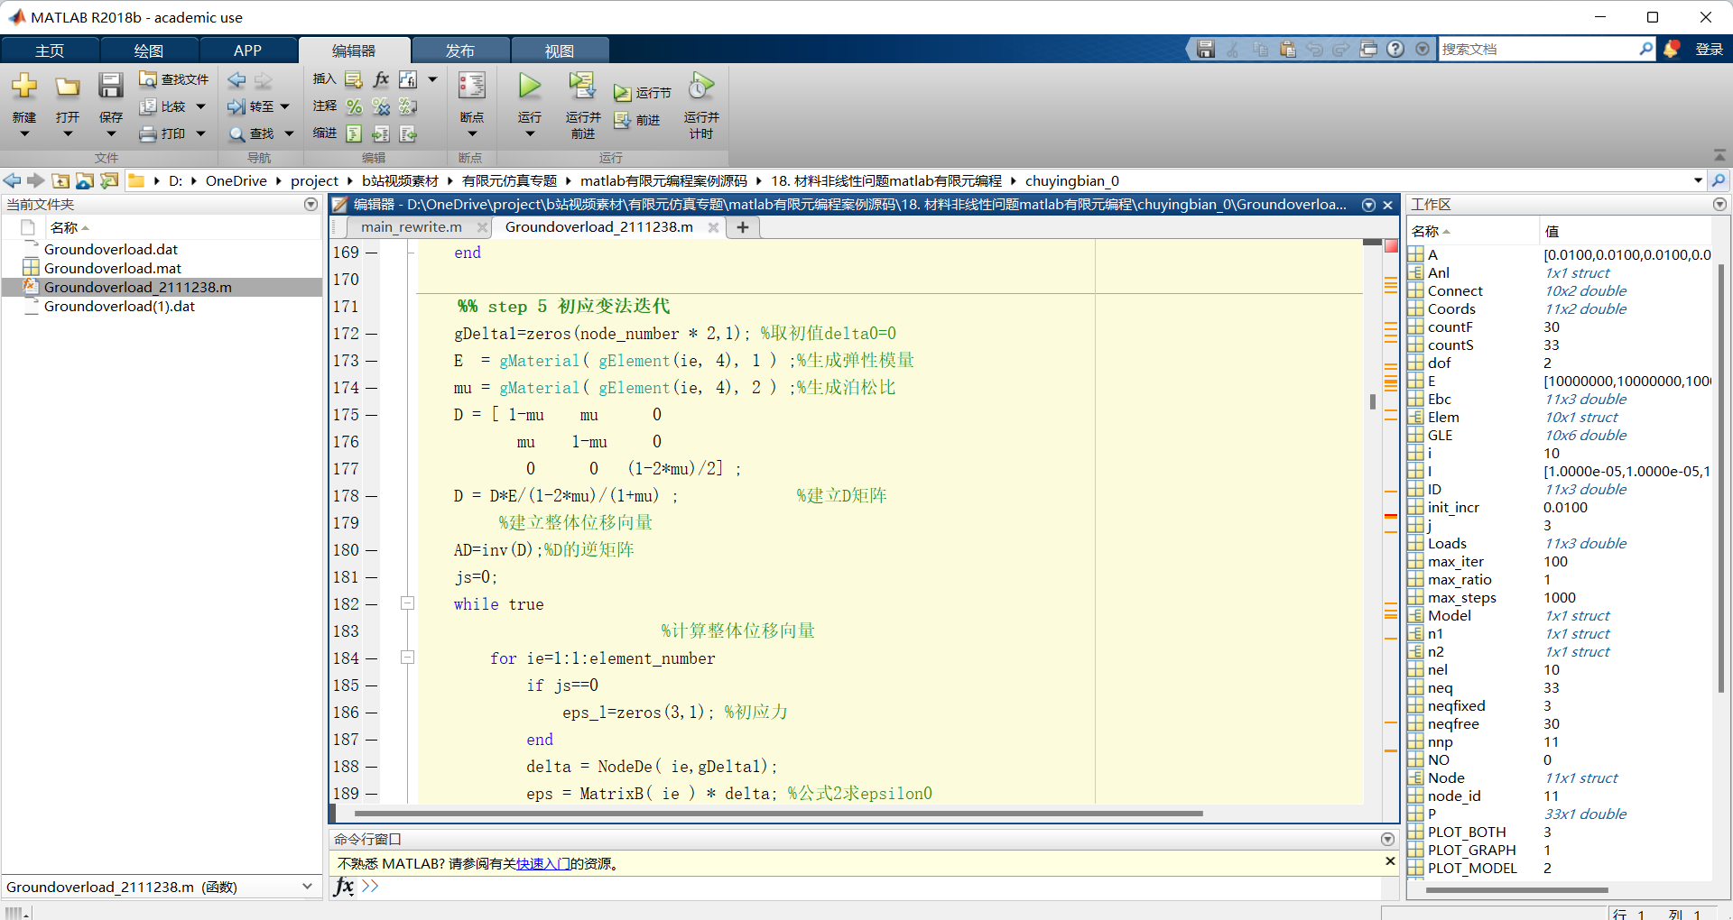Click the Run (运行) green play icon
Viewport: 1733px width, 920px height.
529,87
